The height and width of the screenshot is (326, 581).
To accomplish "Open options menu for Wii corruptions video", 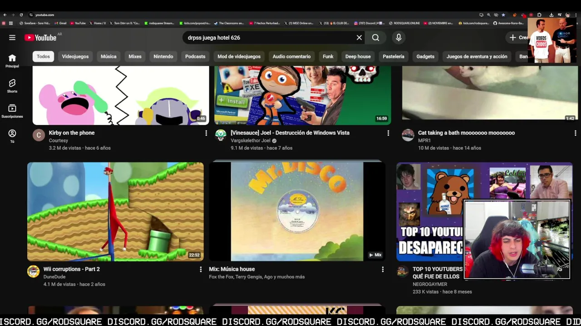I will (x=201, y=269).
